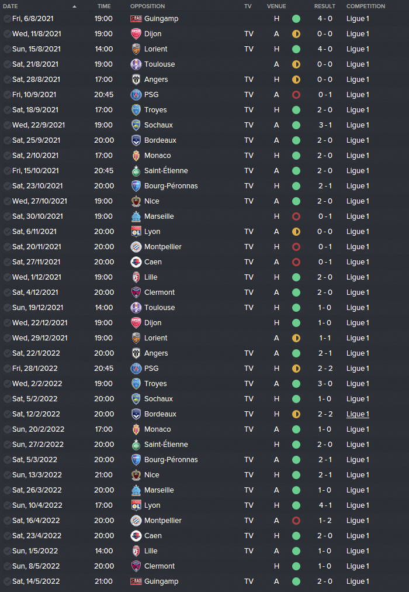Image resolution: width=409 pixels, height=592 pixels.
Task: Click the Saint-Étienne crest in the 27/2/2022 match
Action: [x=136, y=445]
